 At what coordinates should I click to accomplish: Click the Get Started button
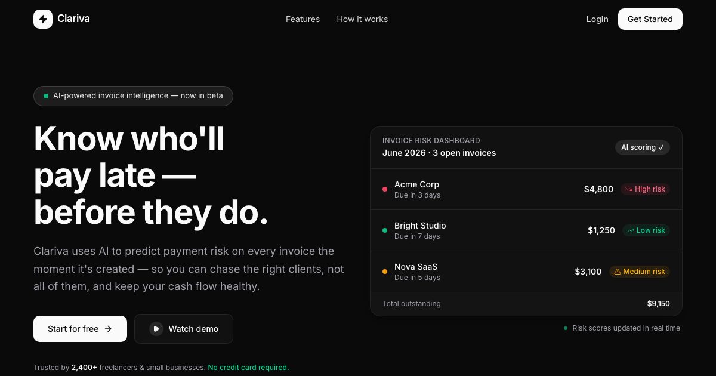650,19
